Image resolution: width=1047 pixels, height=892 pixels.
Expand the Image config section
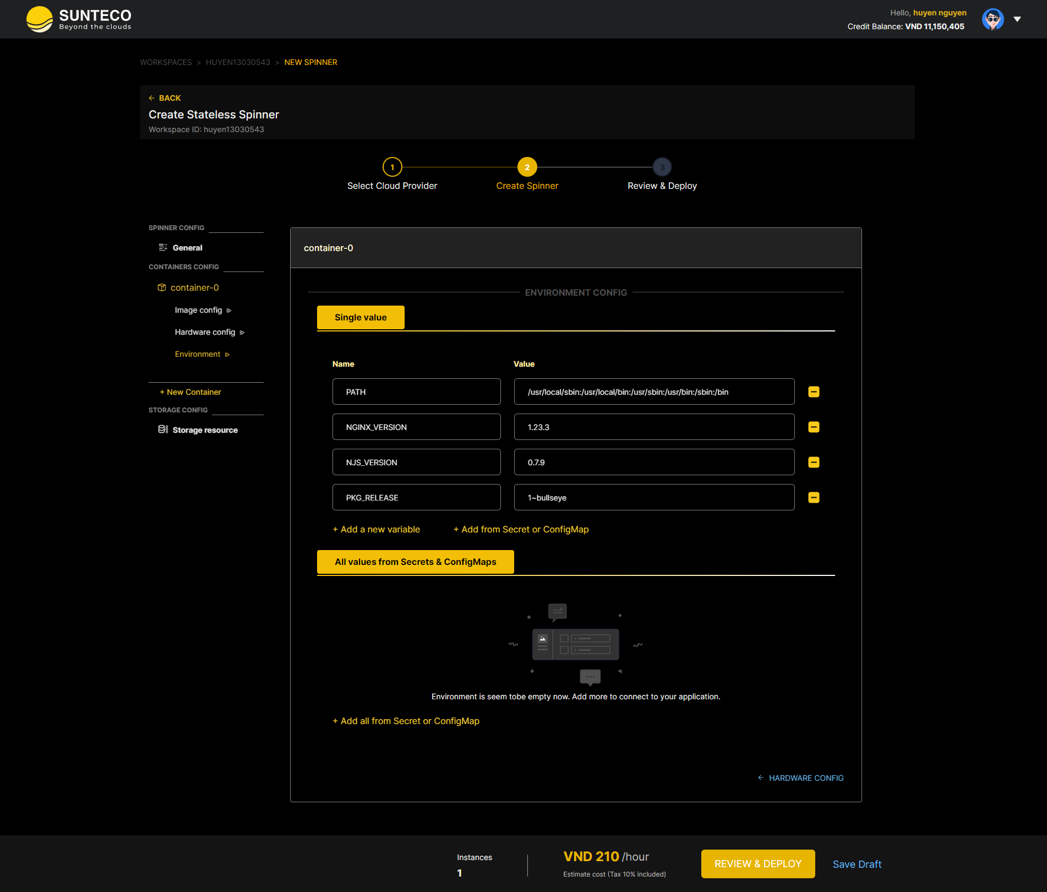click(230, 310)
